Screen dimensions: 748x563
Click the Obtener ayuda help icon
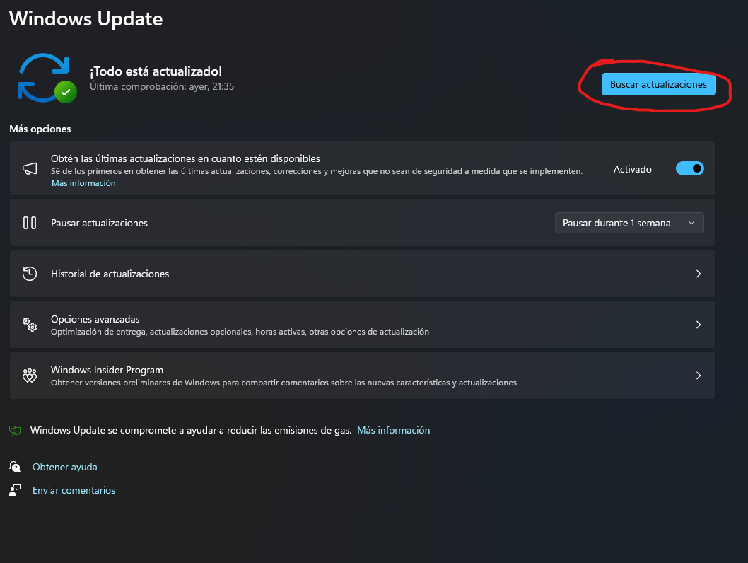pos(15,467)
